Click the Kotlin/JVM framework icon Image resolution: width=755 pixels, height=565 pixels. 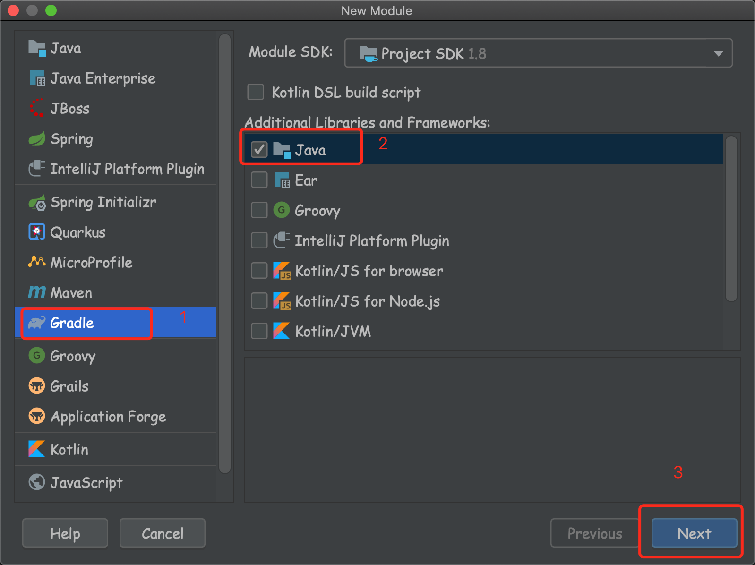click(x=282, y=331)
